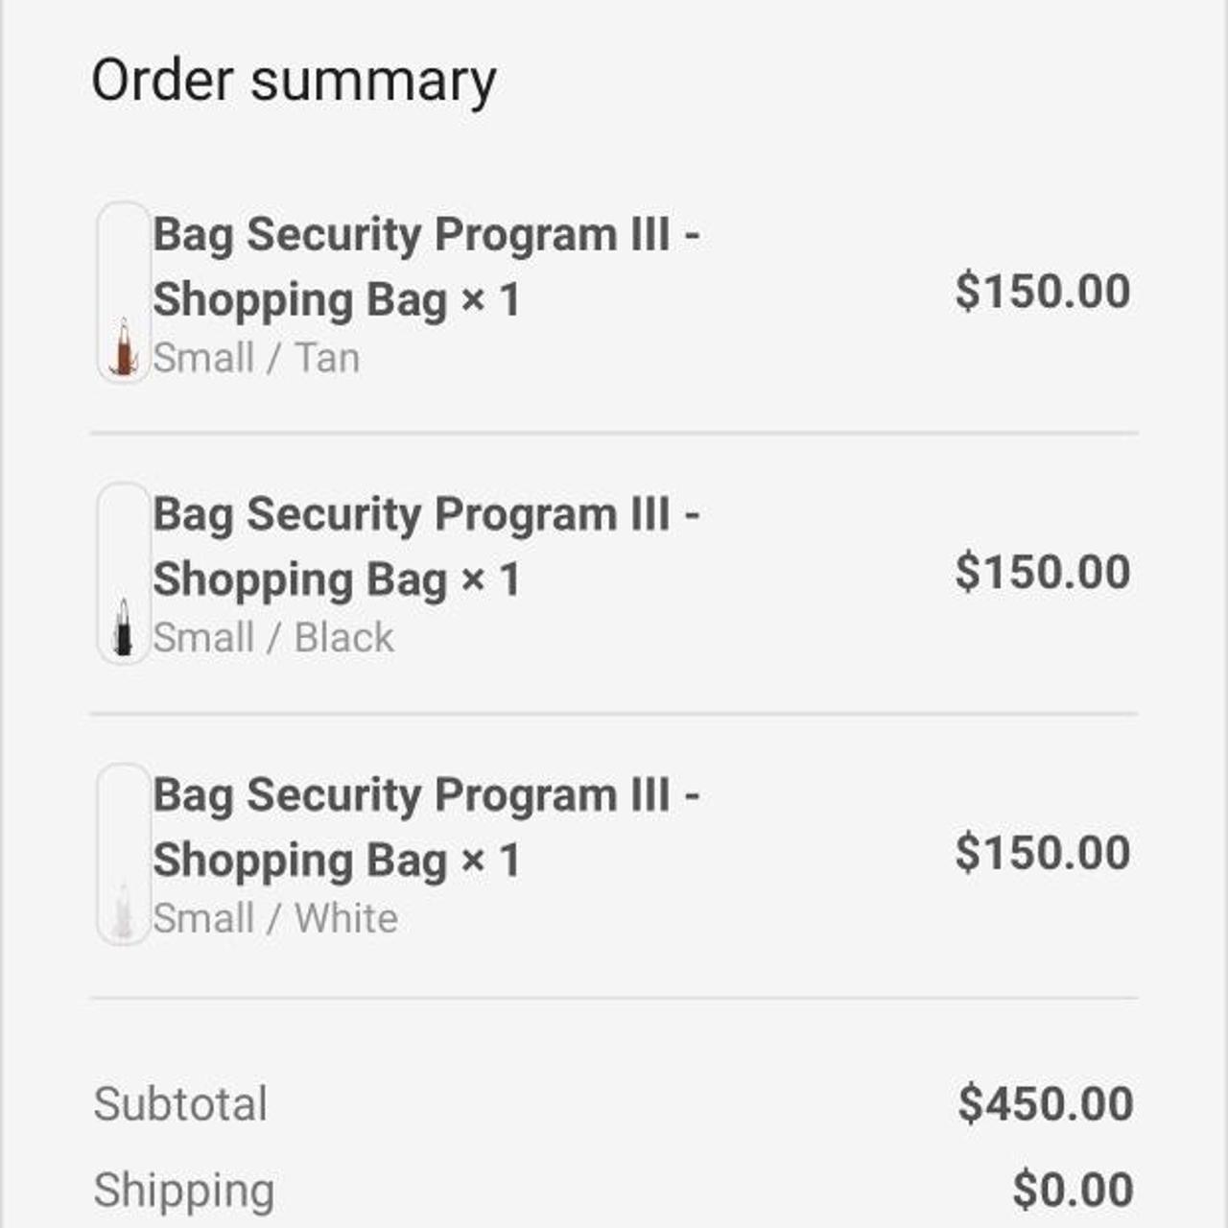Select the "Small / Black" variant label
1228x1228 pixels.
pos(273,638)
